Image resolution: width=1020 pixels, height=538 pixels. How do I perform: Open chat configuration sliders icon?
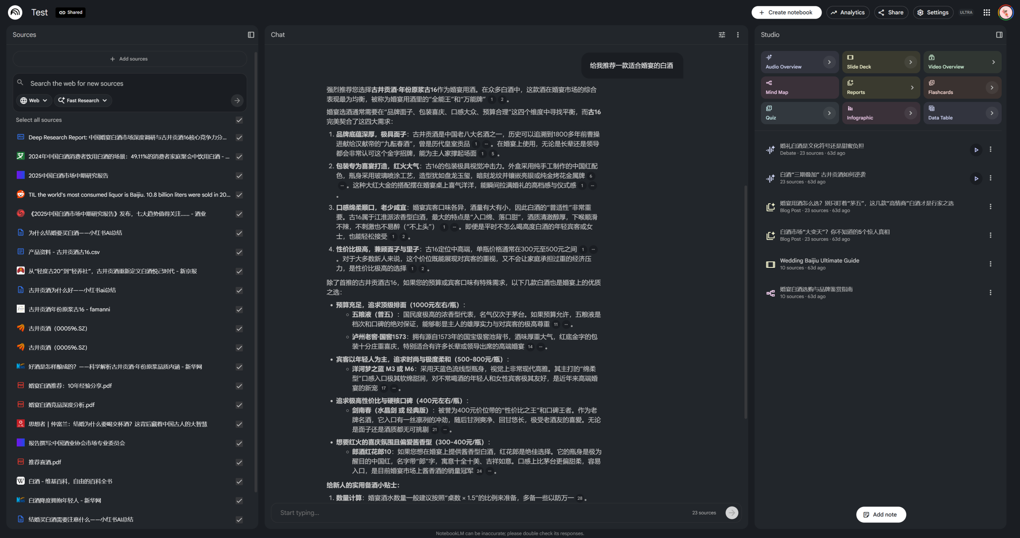point(722,35)
